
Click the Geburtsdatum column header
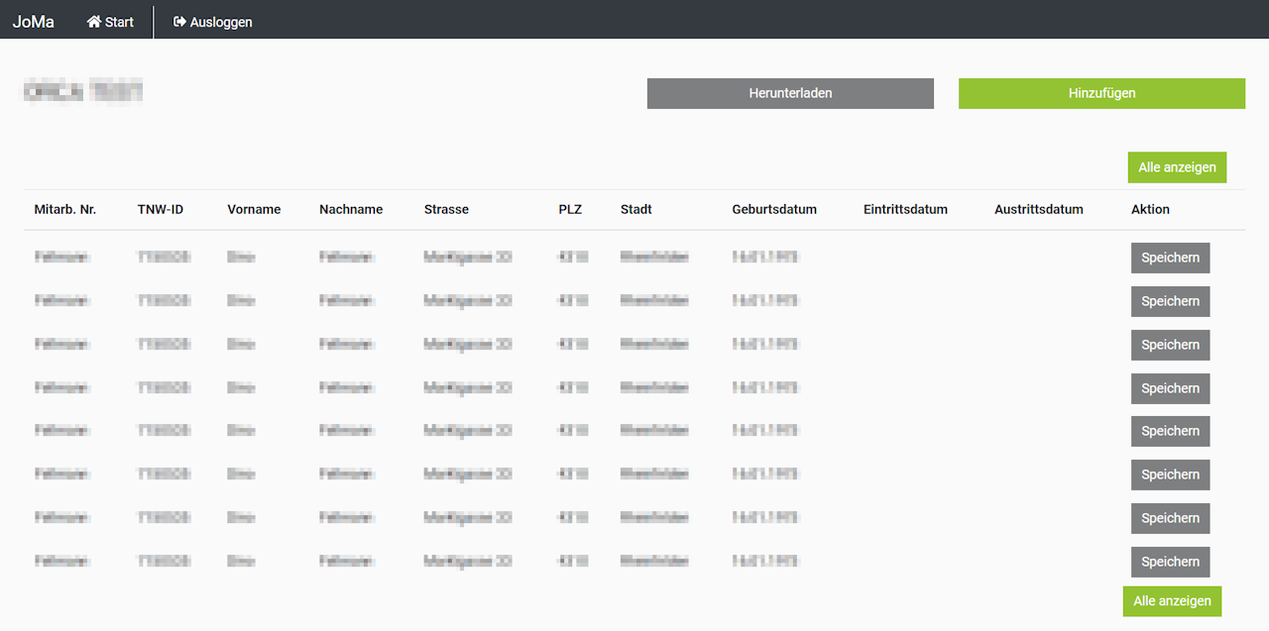click(x=774, y=209)
